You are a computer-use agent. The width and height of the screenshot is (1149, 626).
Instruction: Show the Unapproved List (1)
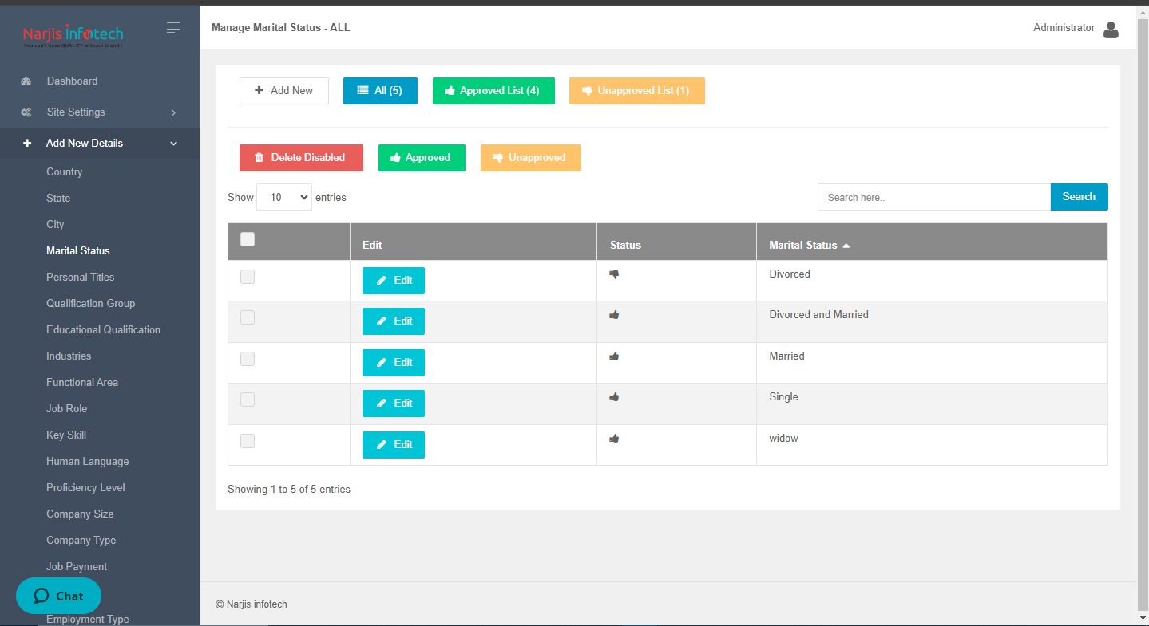[x=637, y=91]
